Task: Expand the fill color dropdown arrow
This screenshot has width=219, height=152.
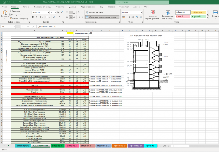Action: point(56,17)
